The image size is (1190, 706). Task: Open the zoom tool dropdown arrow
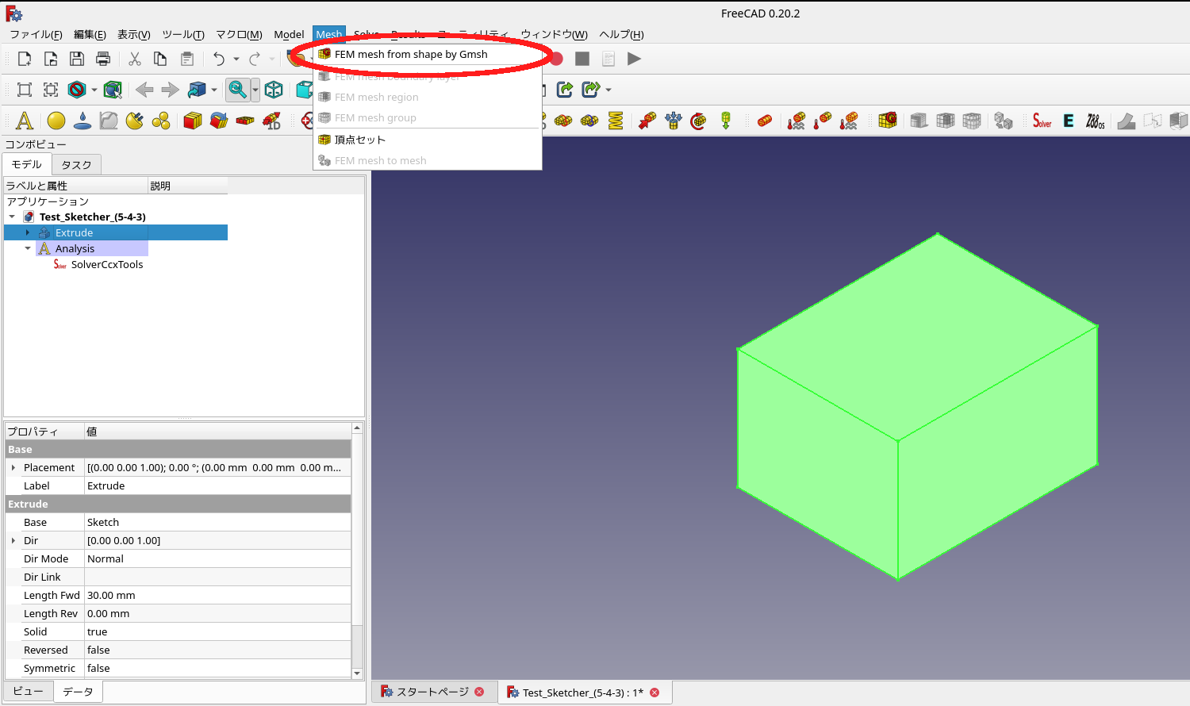coord(255,90)
